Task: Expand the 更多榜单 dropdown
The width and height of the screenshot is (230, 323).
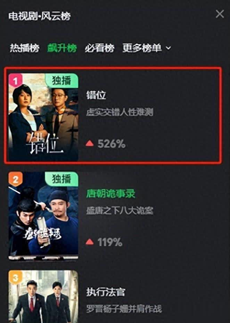Action: pos(147,48)
